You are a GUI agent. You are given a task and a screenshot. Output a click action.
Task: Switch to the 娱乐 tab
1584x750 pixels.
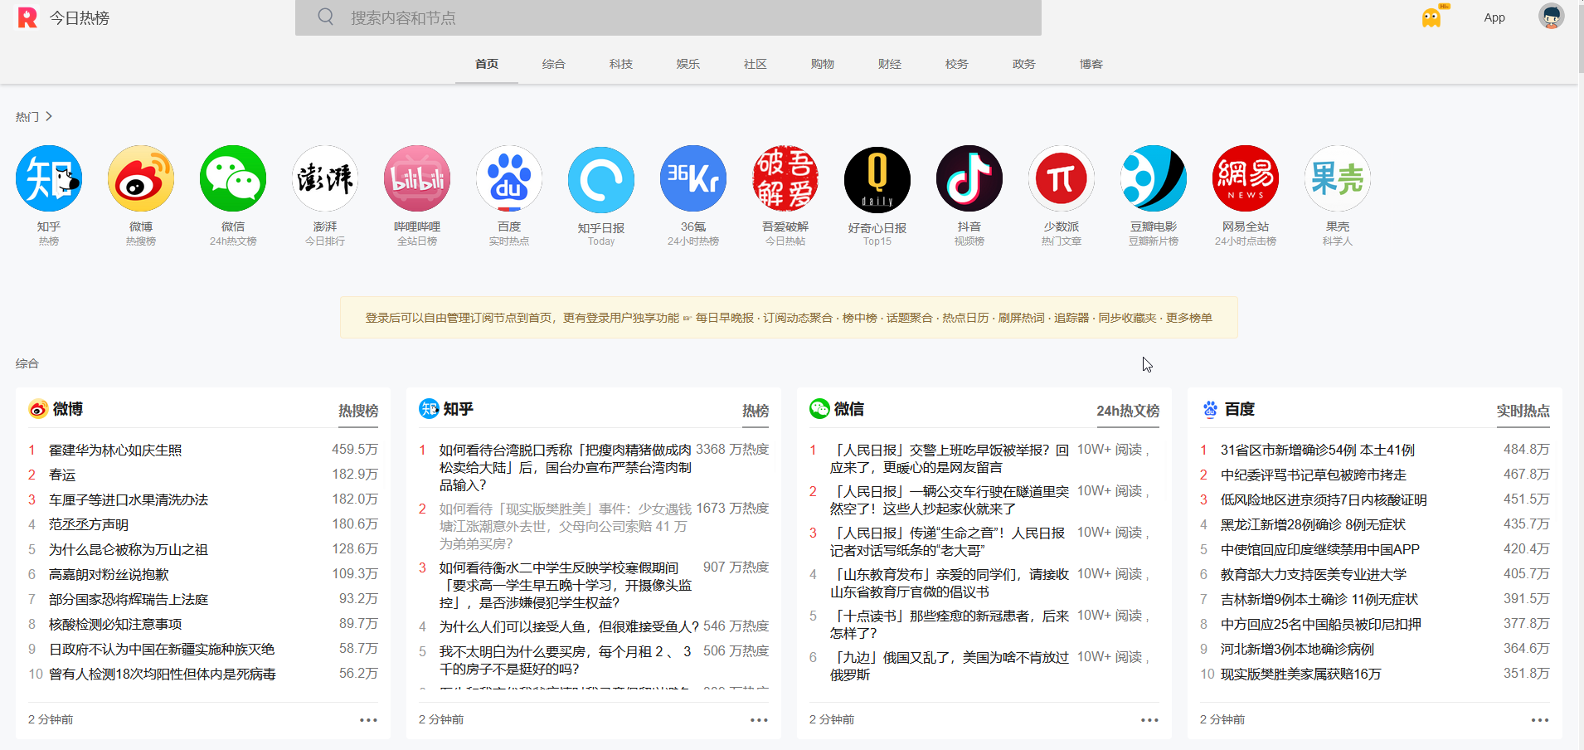688,64
